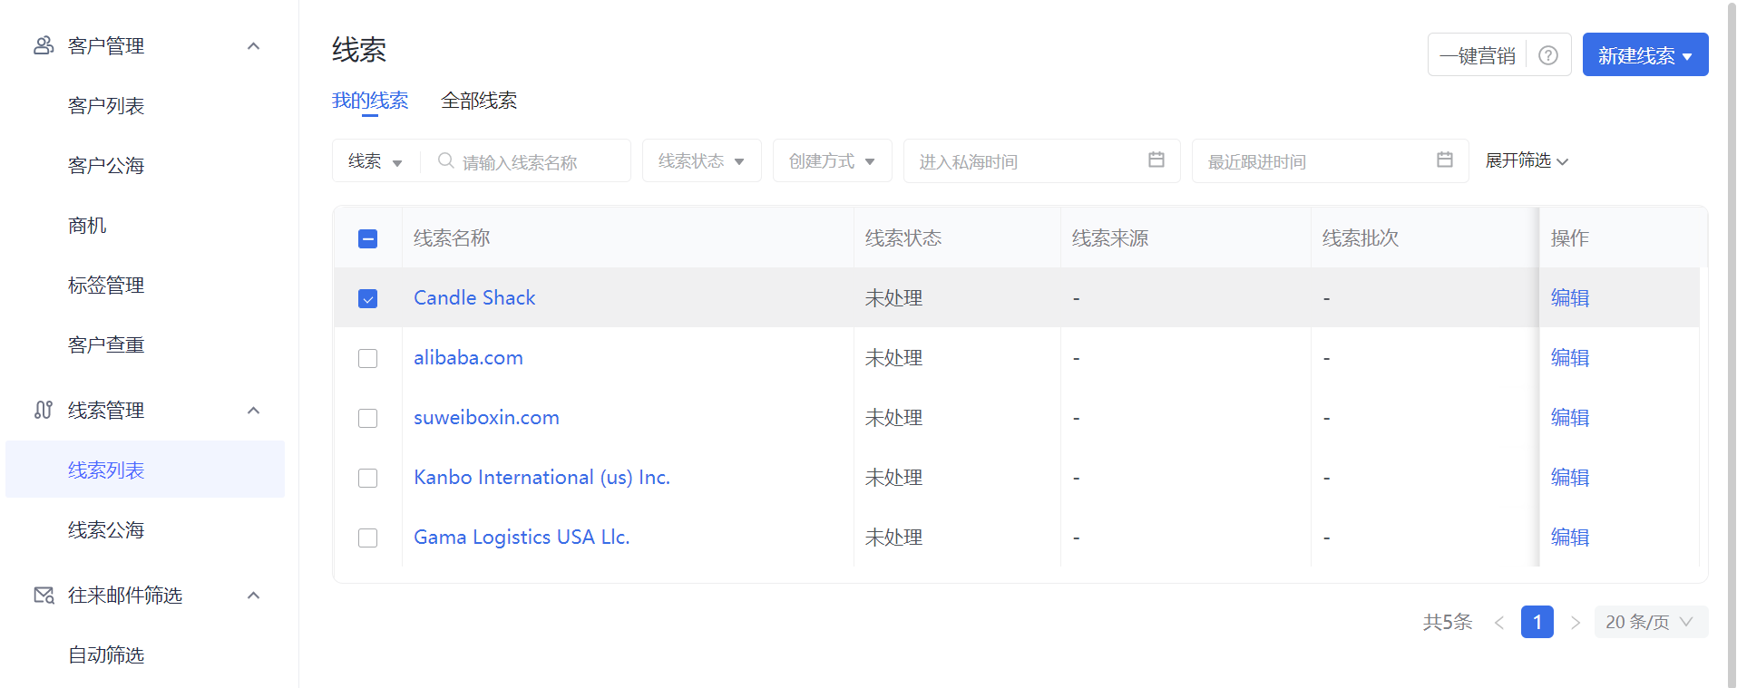Open 线索公海 in the sidebar
1737x688 pixels.
click(106, 530)
